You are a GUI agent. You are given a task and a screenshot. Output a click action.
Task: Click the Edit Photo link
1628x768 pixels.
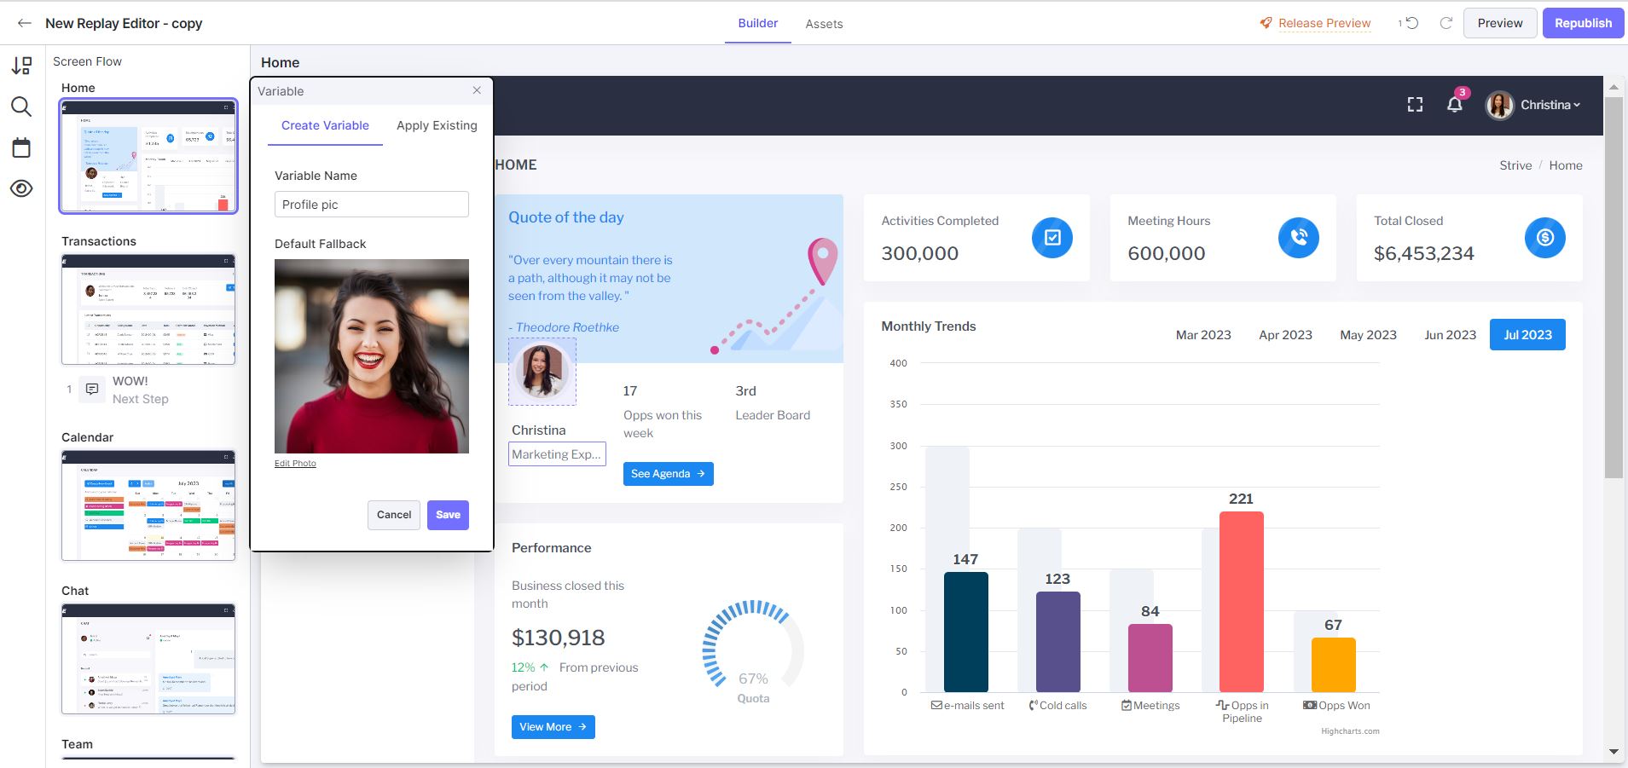(x=295, y=464)
